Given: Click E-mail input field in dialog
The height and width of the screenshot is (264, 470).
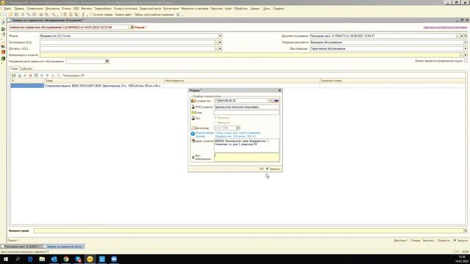Looking at the screenshot, I should pos(247,112).
